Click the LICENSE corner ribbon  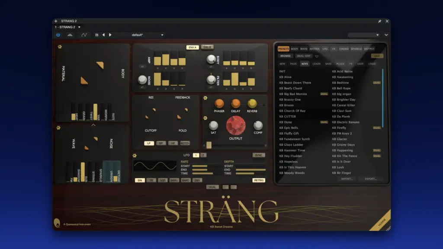pyautogui.click(x=382, y=222)
